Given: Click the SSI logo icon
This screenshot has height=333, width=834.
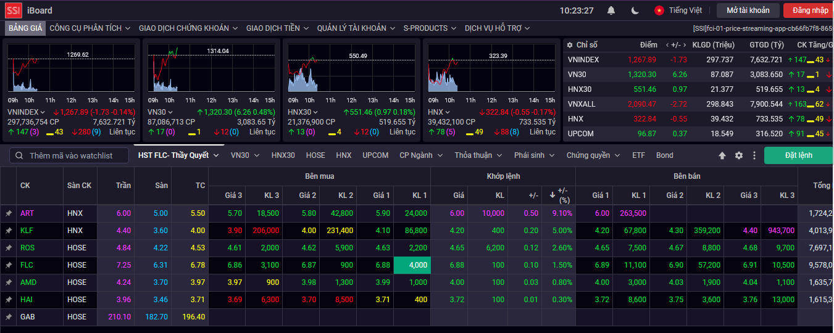Looking at the screenshot, I should point(14,10).
